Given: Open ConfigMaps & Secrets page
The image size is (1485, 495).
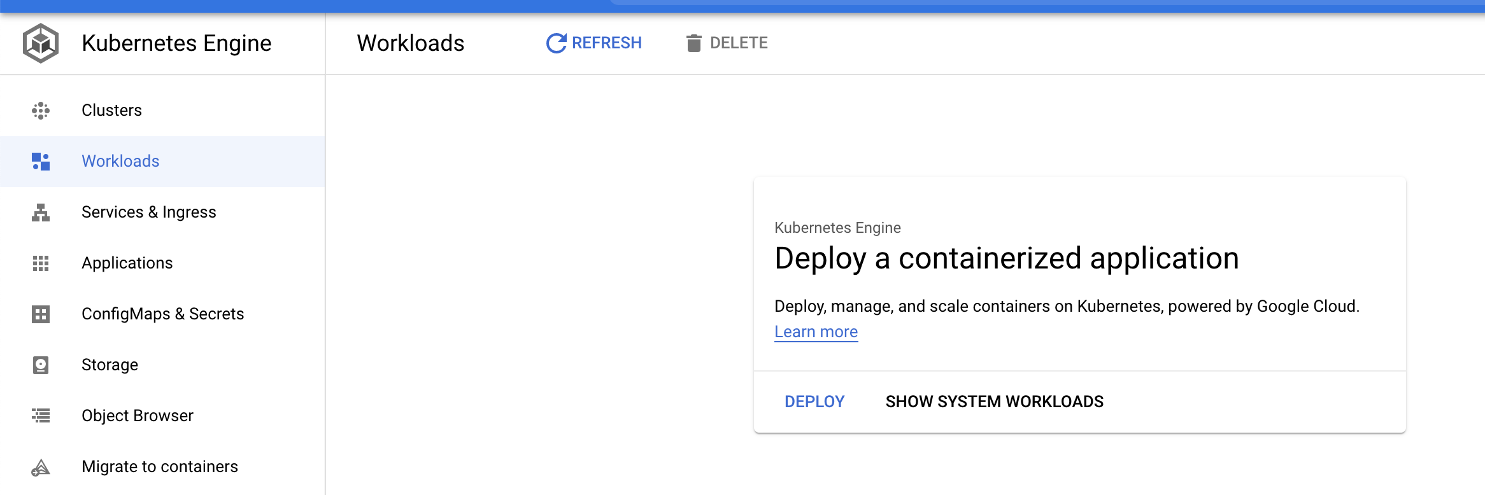Looking at the screenshot, I should tap(162, 314).
